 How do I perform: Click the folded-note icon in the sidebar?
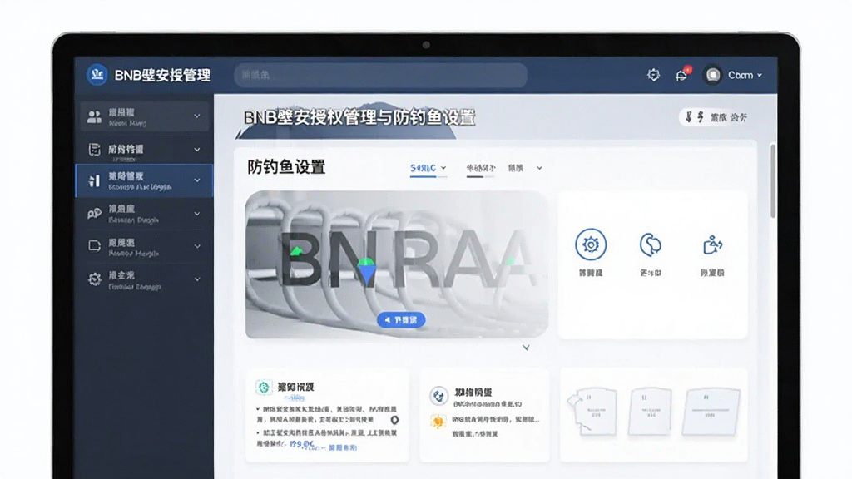pos(95,246)
